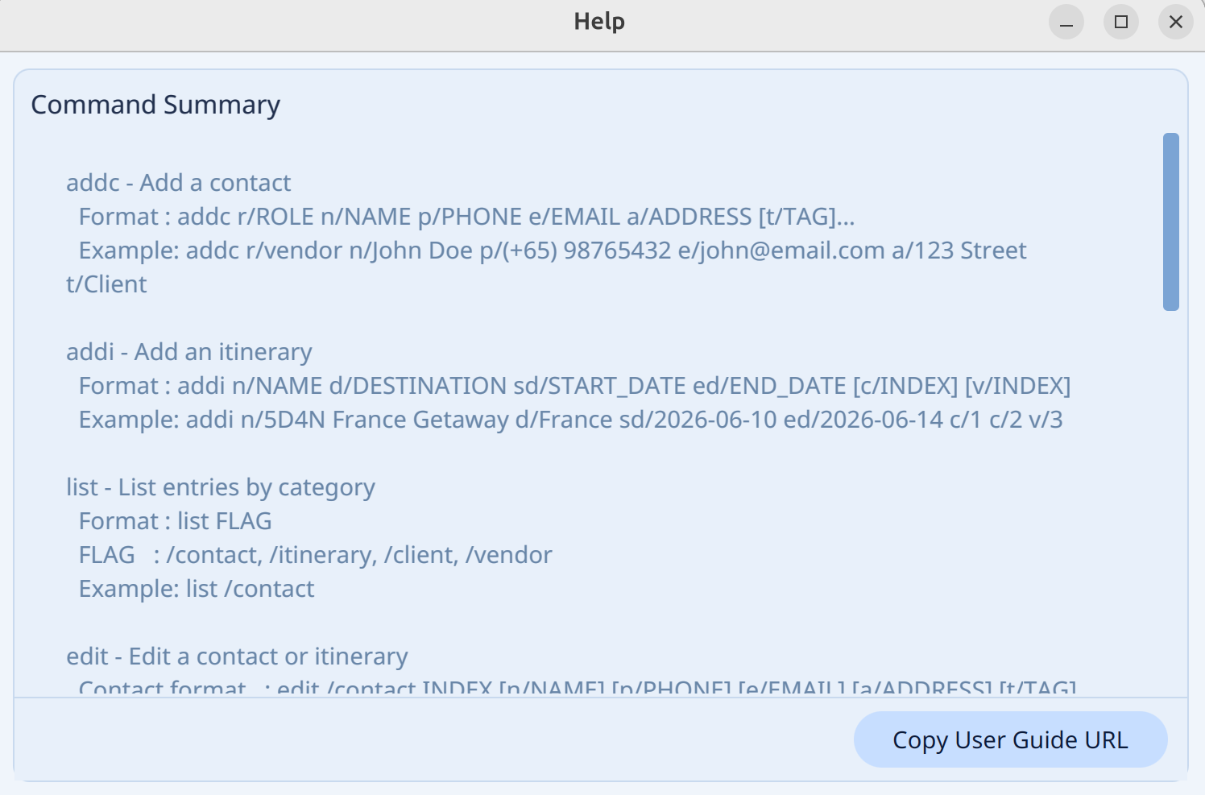Click the 't/Client' wrapped text line
Image resolution: width=1205 pixels, height=795 pixels.
pyautogui.click(x=106, y=284)
